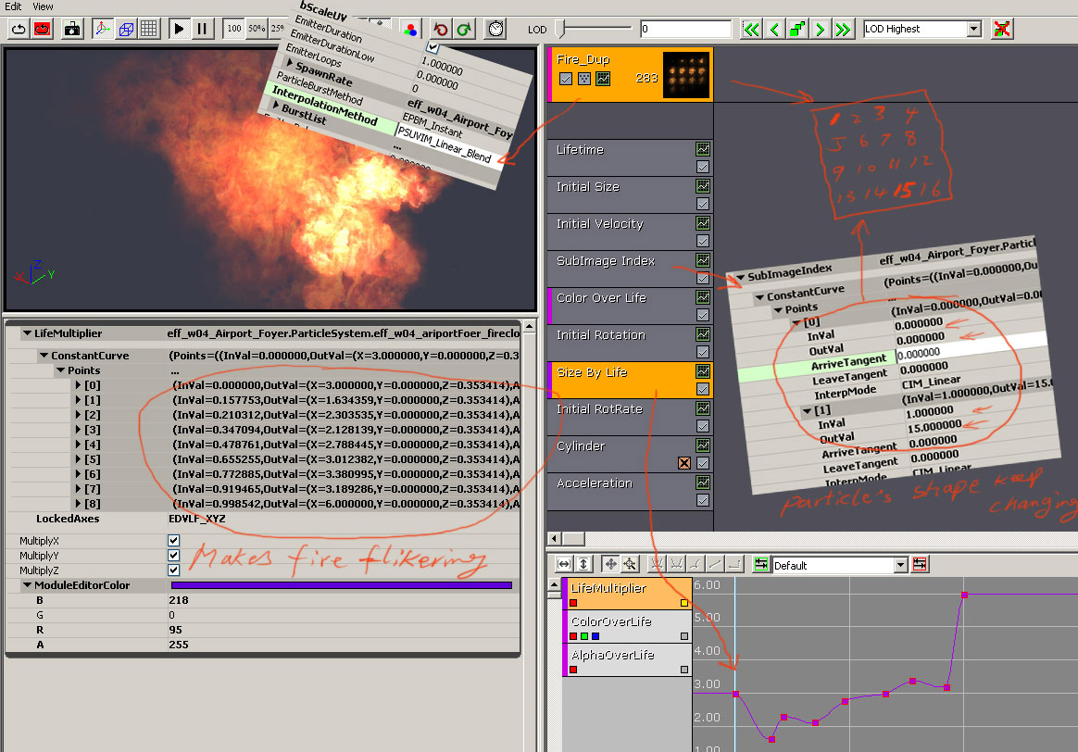The height and width of the screenshot is (752, 1078).
Task: Click the Restart Simulation toolbar icon
Action: pos(19,29)
